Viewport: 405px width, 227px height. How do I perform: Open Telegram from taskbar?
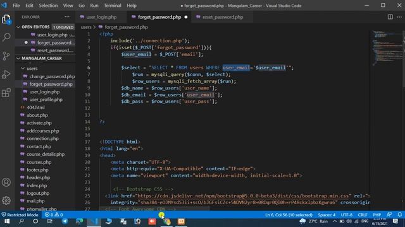tap(65, 221)
